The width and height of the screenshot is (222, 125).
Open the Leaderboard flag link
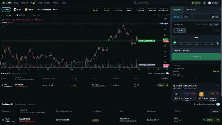coord(44,10)
